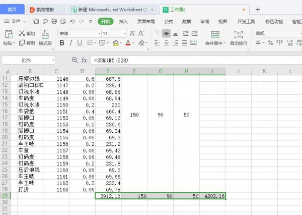Expand the borders dropdown arrow
302x215 pixels.
(x=95, y=43)
